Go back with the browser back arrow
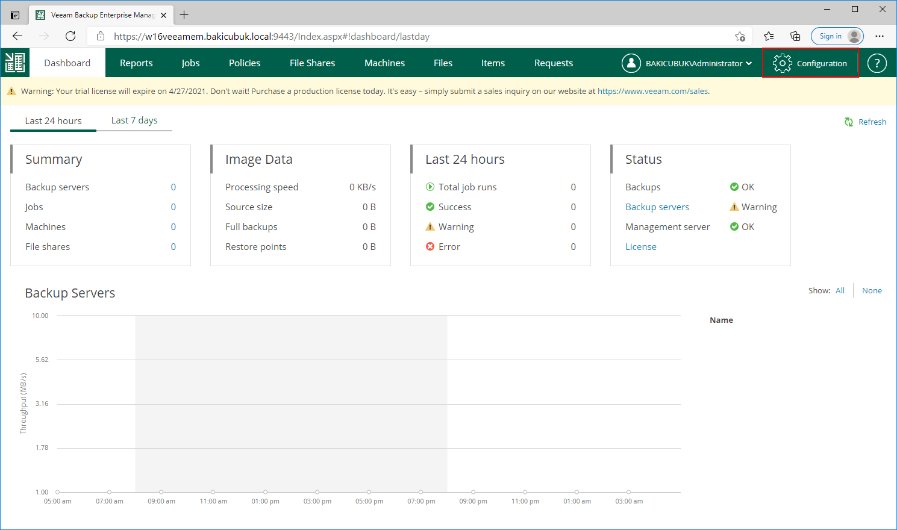This screenshot has width=897, height=530. click(x=17, y=36)
